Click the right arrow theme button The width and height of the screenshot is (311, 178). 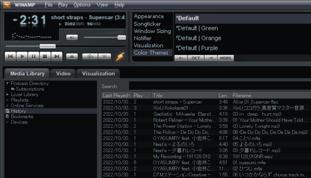211,58
